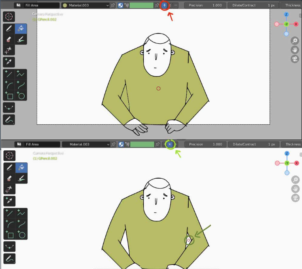Select the Polyline tool in top viewport

[x=21, y=74]
